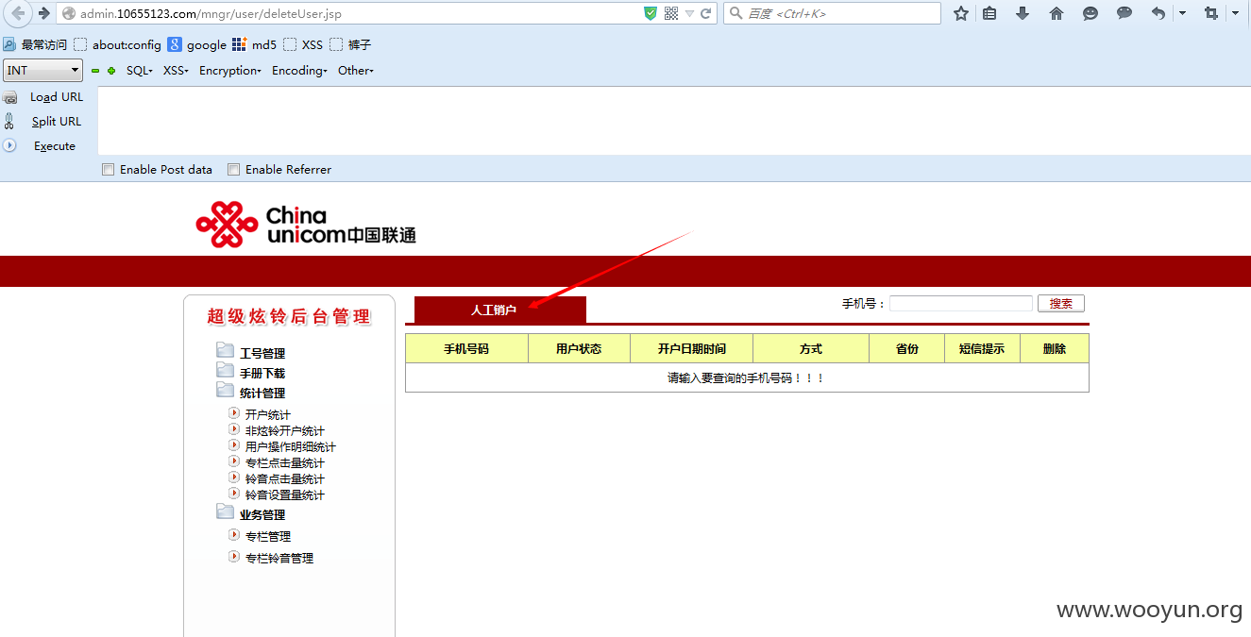Click the China Unicom logo
The height and width of the screenshot is (637, 1251).
306,225
